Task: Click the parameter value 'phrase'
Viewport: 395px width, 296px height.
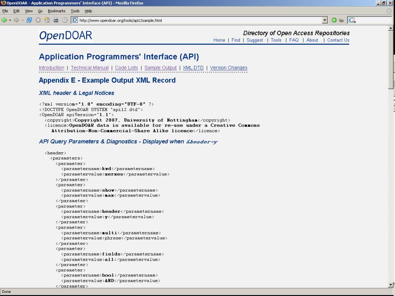Action: pos(113,238)
